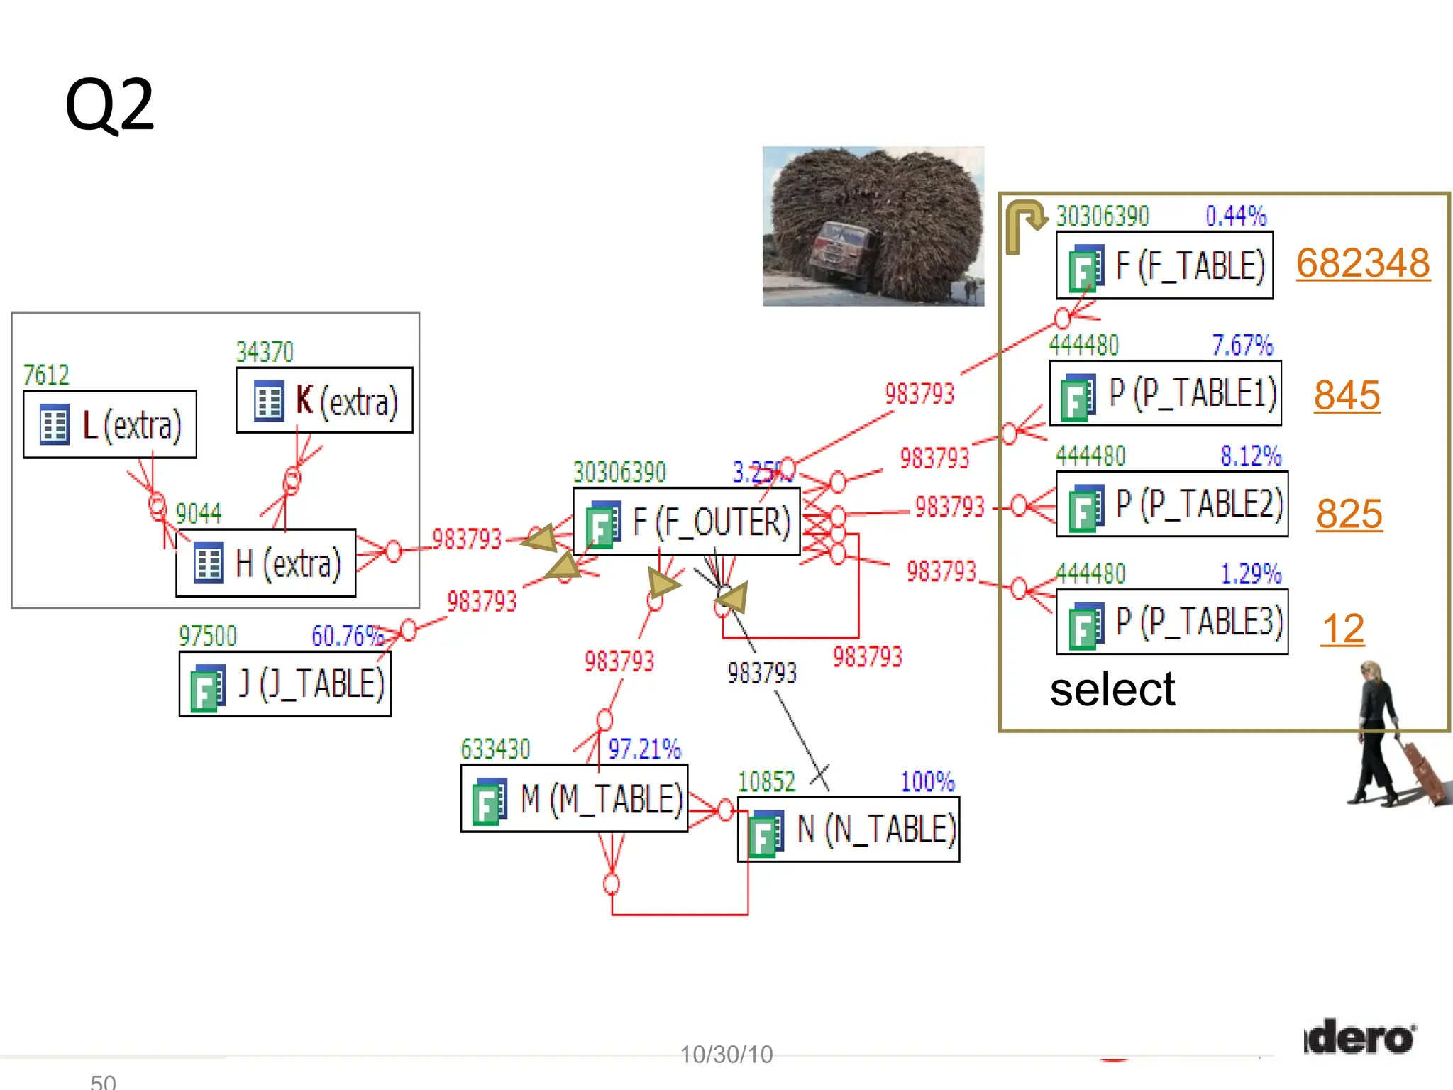Click the N_TABLE node icon
1453x1090 pixels.
pyautogui.click(x=766, y=832)
